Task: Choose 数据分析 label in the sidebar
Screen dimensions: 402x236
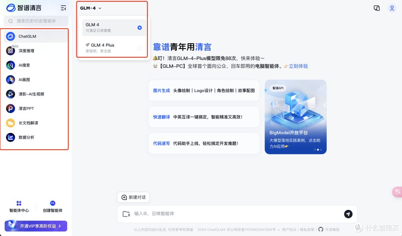Action: click(x=26, y=137)
